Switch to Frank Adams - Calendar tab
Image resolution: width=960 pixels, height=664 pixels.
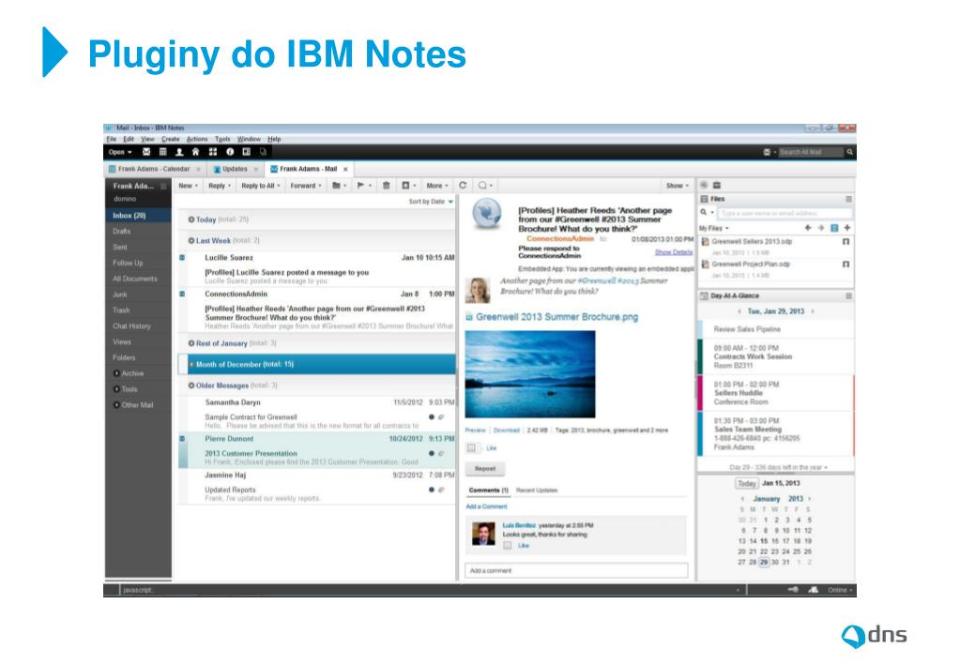coord(154,169)
